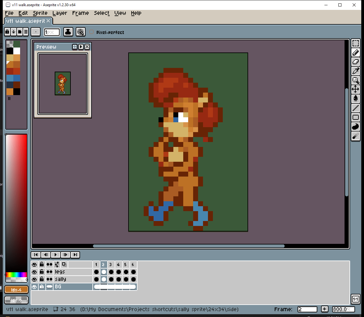Open the ink type options
The height and width of the screenshot is (317, 364).
[68, 32]
